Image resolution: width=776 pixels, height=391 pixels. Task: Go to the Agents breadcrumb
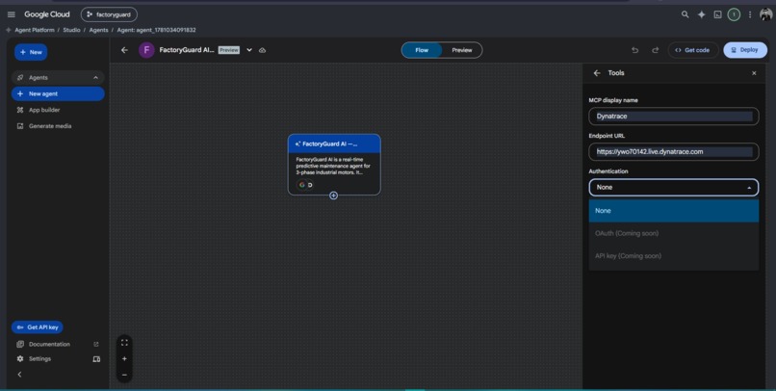coord(98,30)
